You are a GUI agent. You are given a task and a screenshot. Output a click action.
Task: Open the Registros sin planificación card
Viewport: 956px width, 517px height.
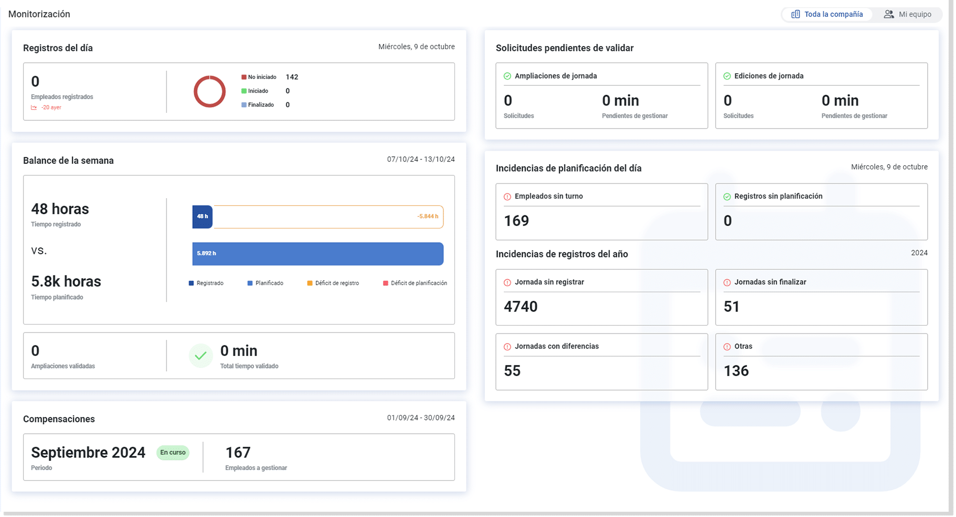[821, 212]
